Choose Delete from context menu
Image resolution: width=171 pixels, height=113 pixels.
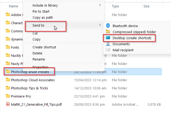(37, 53)
